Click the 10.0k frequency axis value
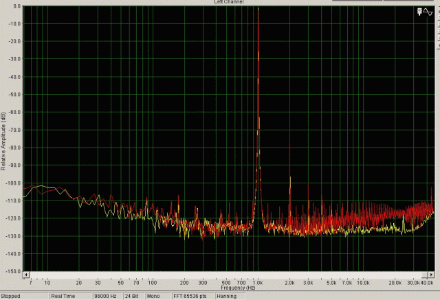This screenshot has height=300, width=440. tap(363, 283)
